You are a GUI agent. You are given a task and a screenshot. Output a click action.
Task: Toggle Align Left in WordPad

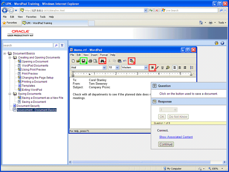[x=175, y=68]
